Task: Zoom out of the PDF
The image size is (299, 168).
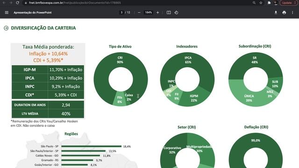Action: click(139, 13)
